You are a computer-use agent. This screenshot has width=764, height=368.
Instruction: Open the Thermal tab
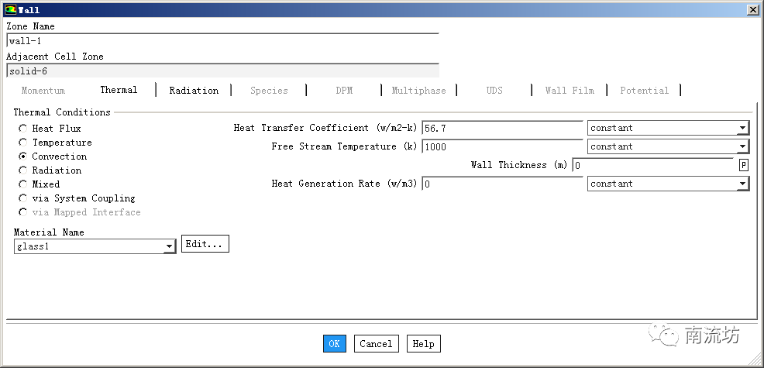click(119, 90)
